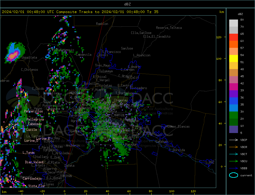
Task: Click the orange VBCR arrow in legend
Action: tap(233, 147)
